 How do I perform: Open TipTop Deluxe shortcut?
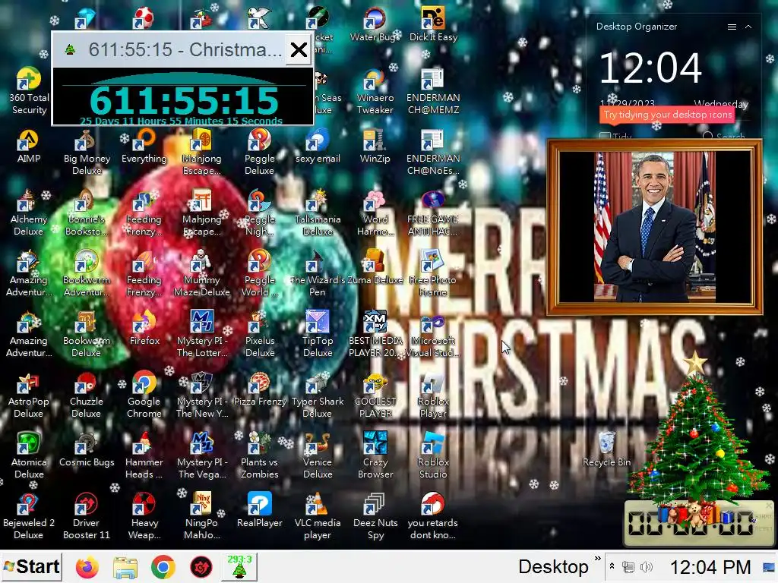tap(318, 334)
